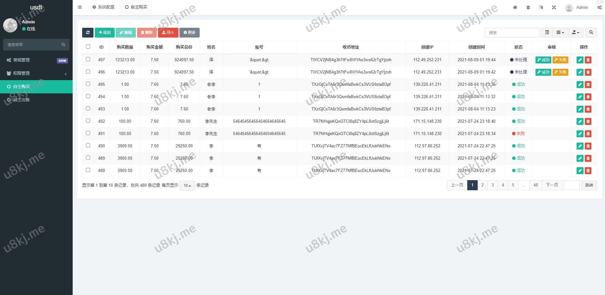The image size is (605, 295).
Task: Click the red delete icon for row 491
Action: click(x=588, y=134)
